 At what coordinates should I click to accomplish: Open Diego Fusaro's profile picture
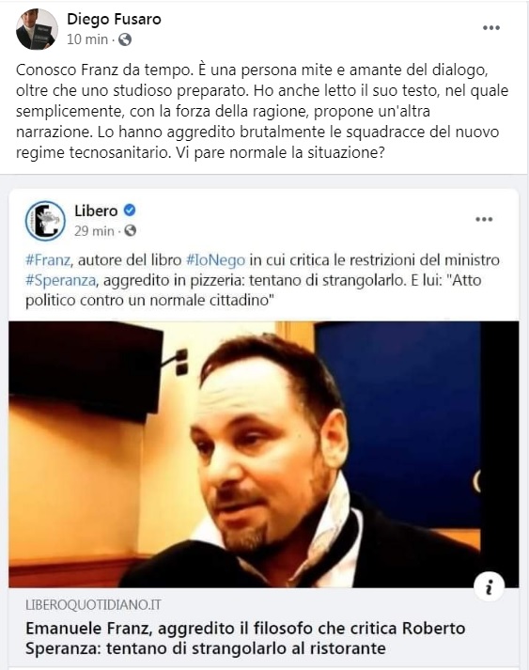click(x=37, y=29)
